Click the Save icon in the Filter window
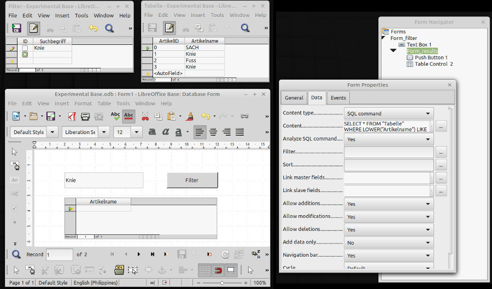 [x=16, y=28]
